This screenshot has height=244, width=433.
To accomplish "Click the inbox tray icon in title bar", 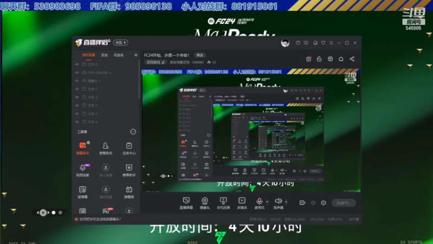I will click(315, 43).
